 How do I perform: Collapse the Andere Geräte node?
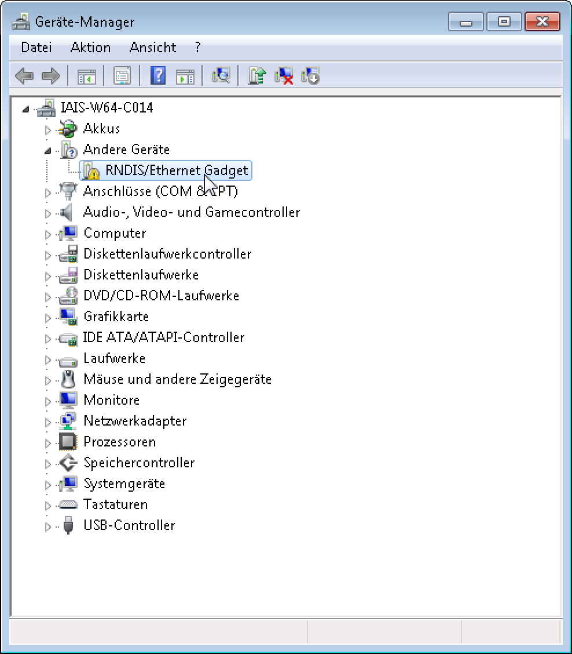48,150
